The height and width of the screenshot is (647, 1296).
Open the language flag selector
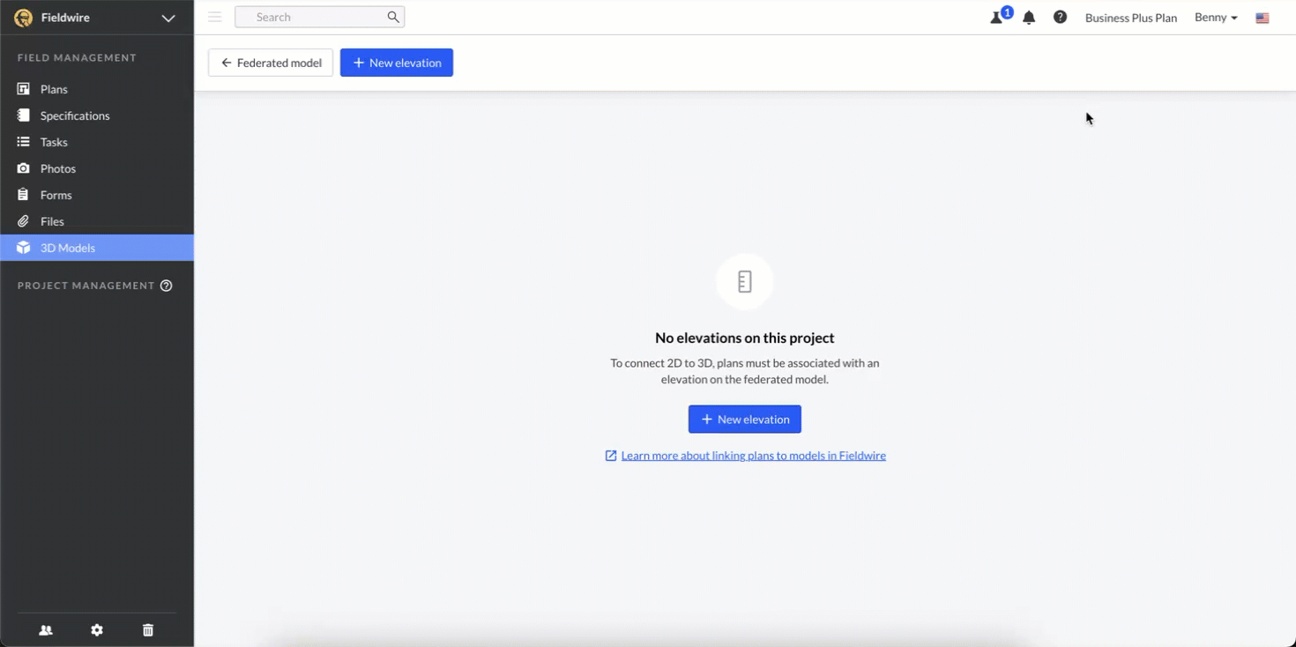coord(1262,18)
